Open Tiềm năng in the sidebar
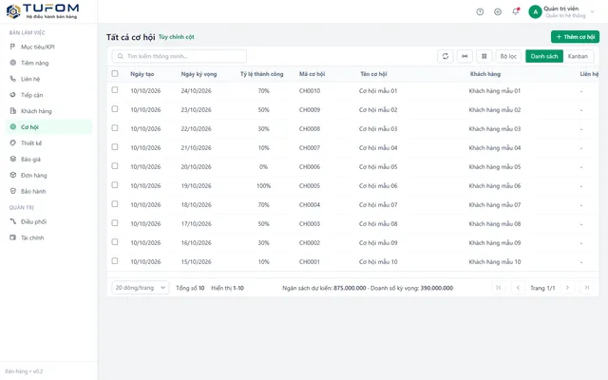 click(48, 63)
